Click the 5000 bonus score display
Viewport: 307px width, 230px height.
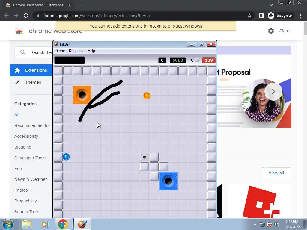pyautogui.click(x=177, y=60)
